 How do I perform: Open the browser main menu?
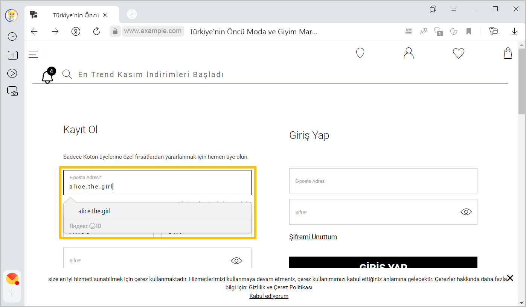click(454, 9)
